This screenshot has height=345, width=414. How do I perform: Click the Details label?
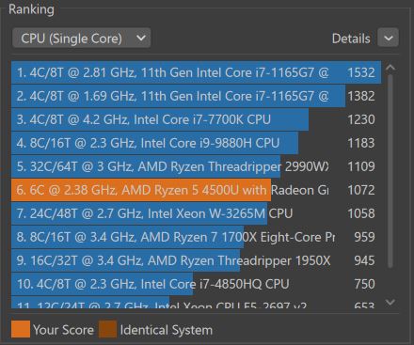click(x=351, y=39)
